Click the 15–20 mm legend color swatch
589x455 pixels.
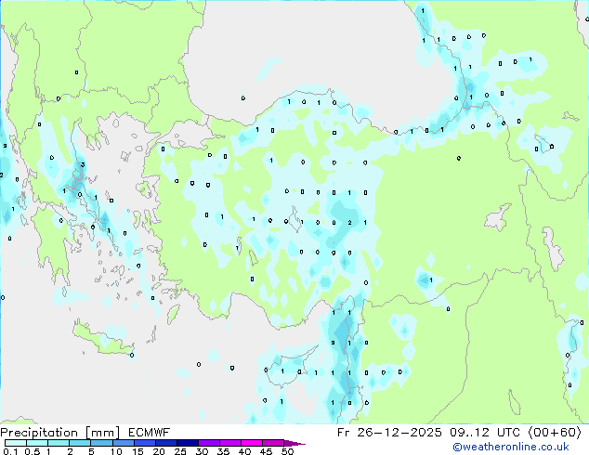click(x=145, y=443)
